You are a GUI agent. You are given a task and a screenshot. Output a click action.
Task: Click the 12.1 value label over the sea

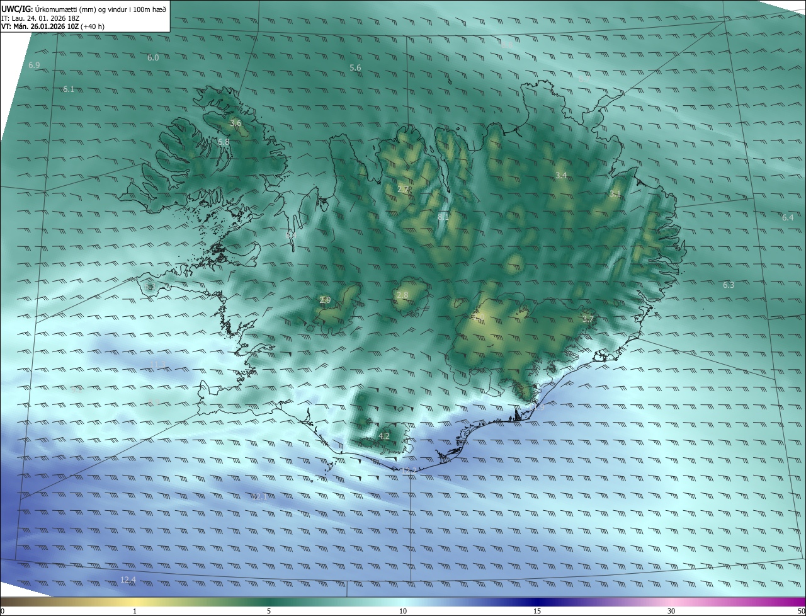(259, 497)
